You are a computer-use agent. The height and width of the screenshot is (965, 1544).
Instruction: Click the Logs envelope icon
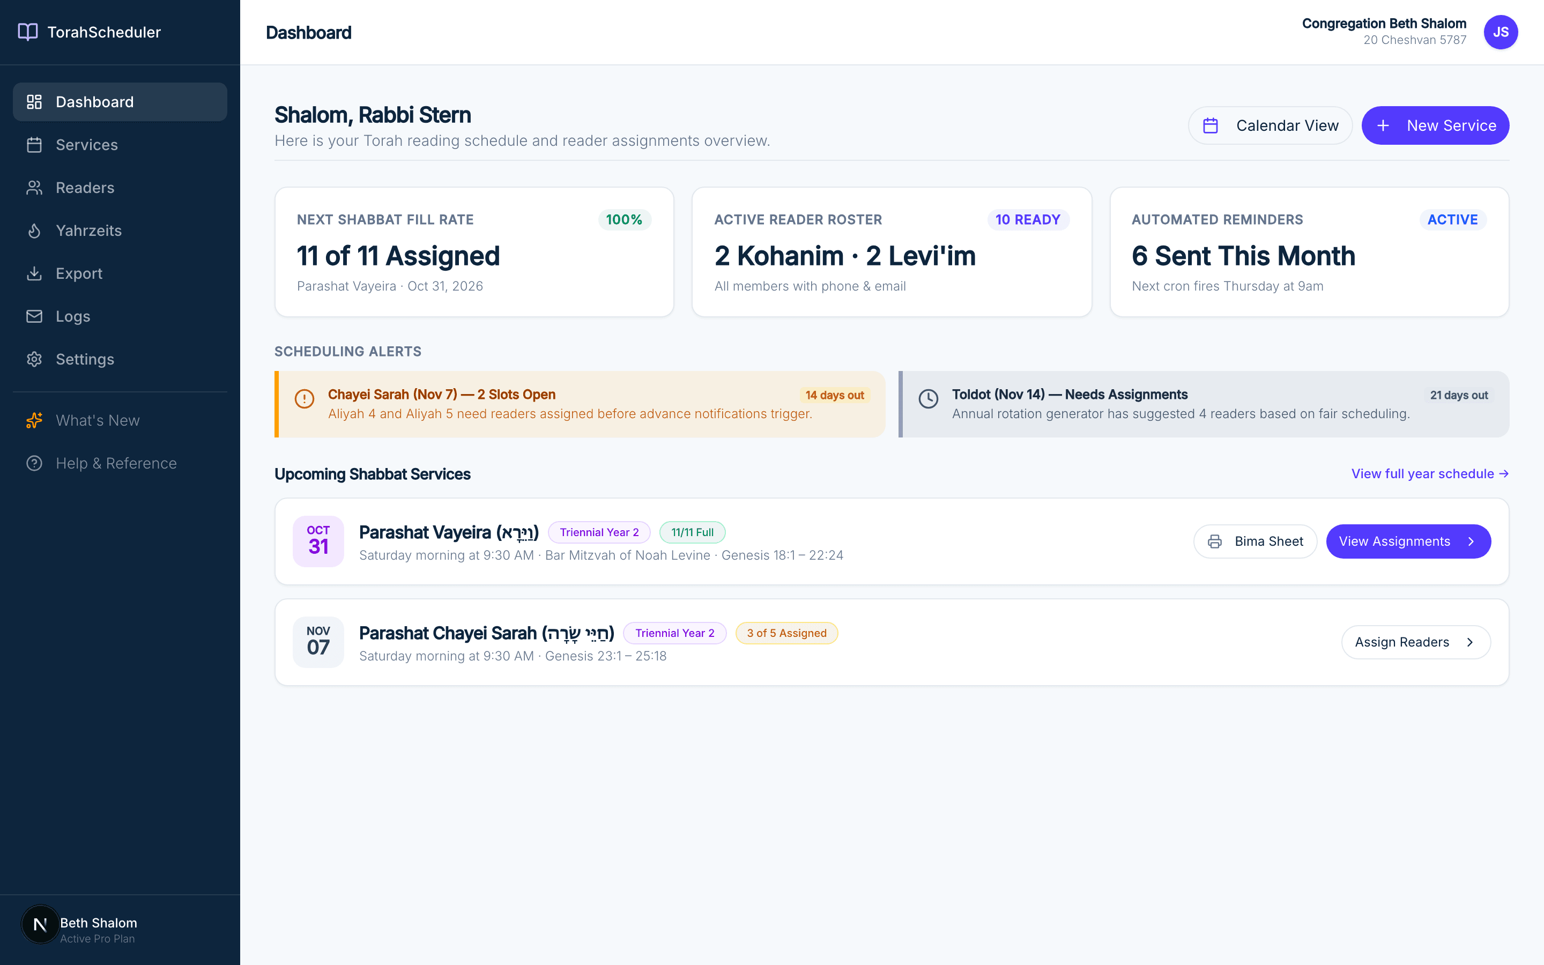pyautogui.click(x=34, y=316)
